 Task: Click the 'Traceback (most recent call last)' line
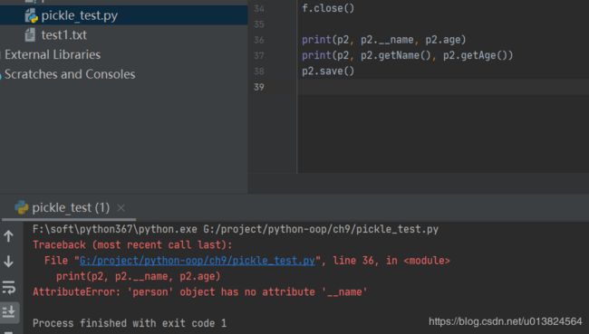pos(132,244)
